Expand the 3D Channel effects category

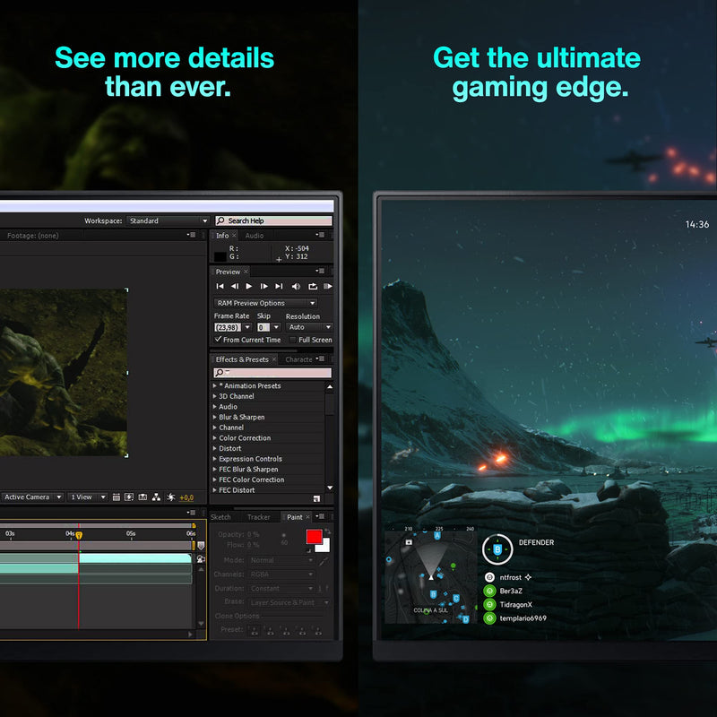214,396
